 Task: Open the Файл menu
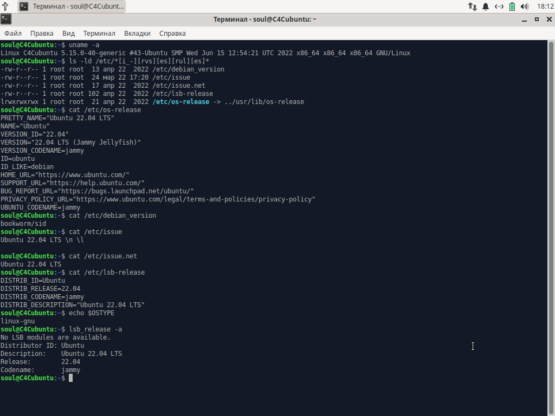click(13, 33)
